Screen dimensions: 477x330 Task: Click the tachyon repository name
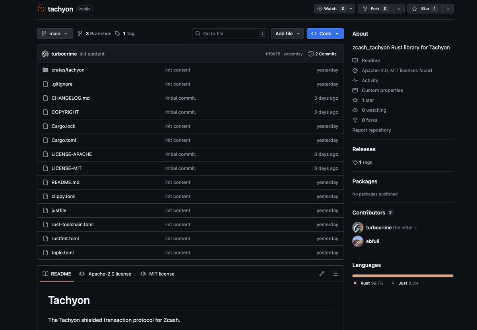(x=60, y=9)
